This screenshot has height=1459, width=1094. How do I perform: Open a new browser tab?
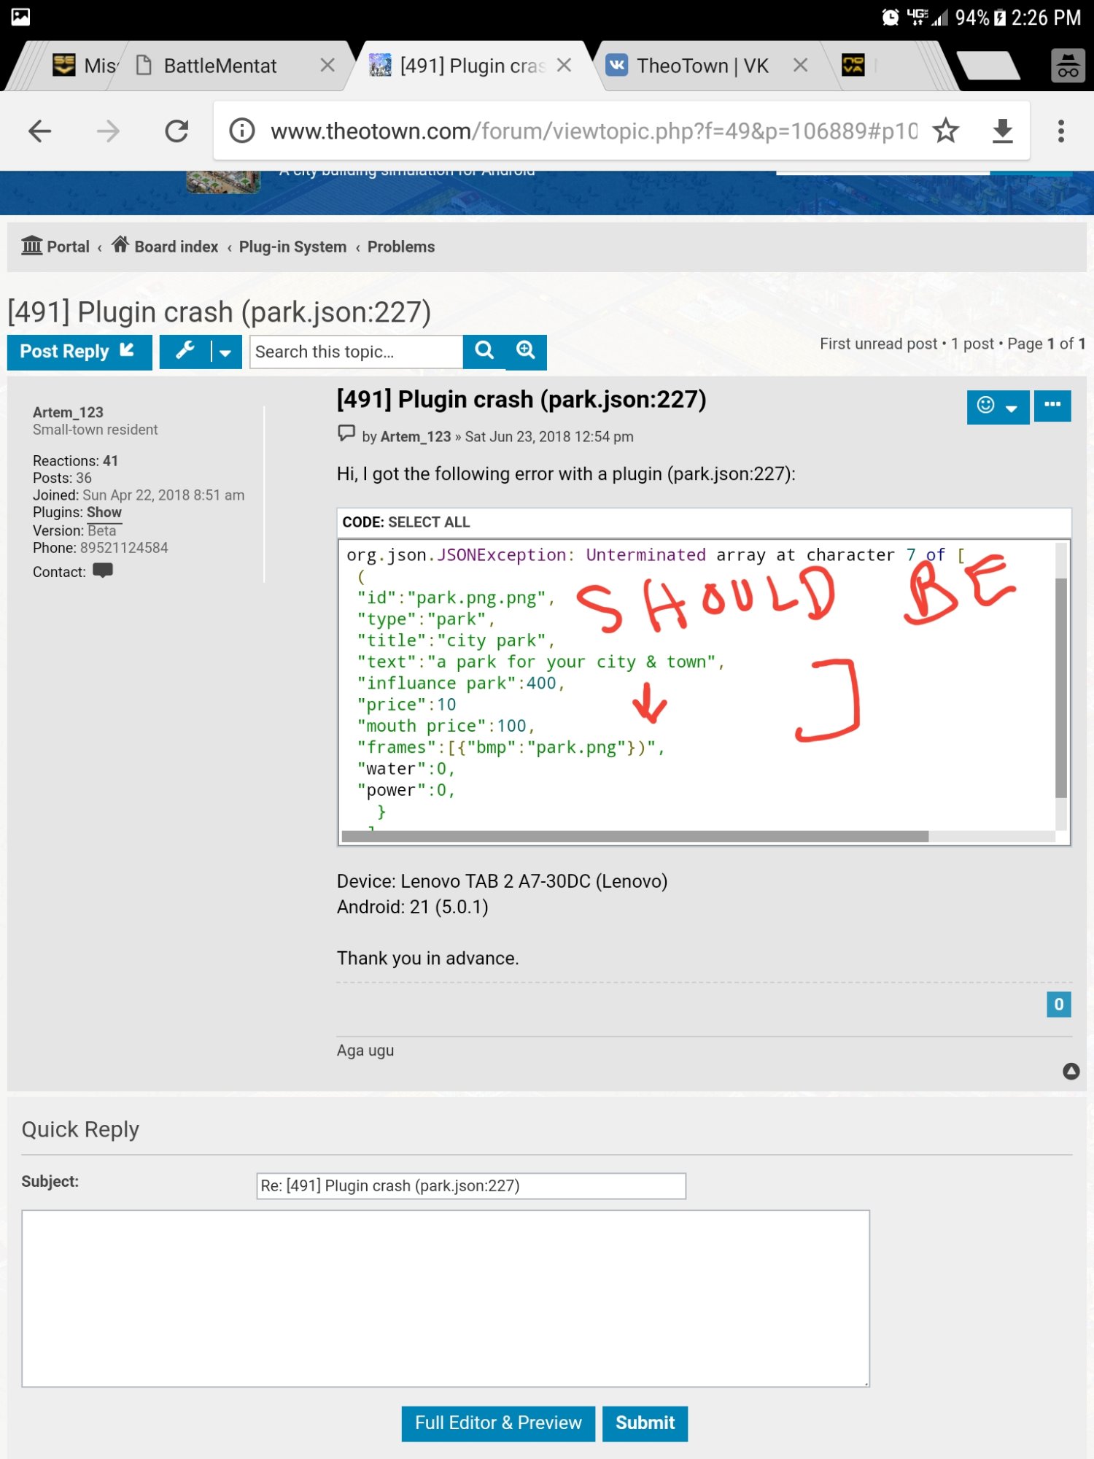(x=988, y=66)
